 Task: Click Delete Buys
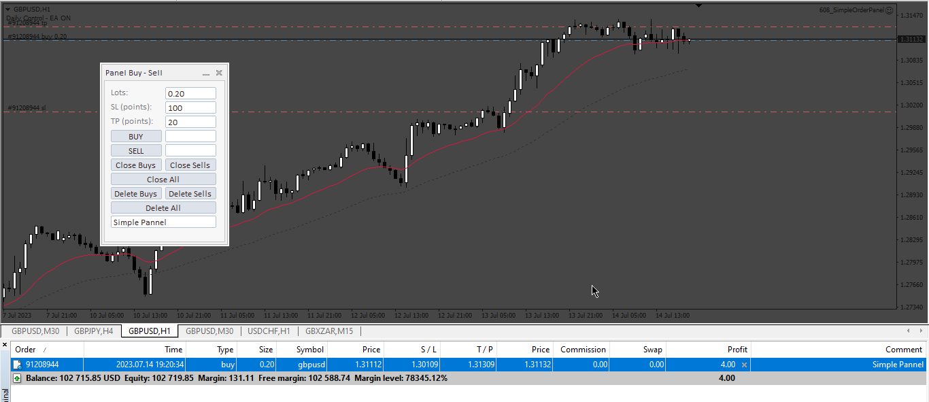pos(136,193)
